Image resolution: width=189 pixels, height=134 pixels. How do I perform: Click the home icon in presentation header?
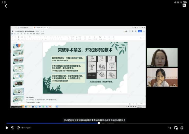point(12,31)
